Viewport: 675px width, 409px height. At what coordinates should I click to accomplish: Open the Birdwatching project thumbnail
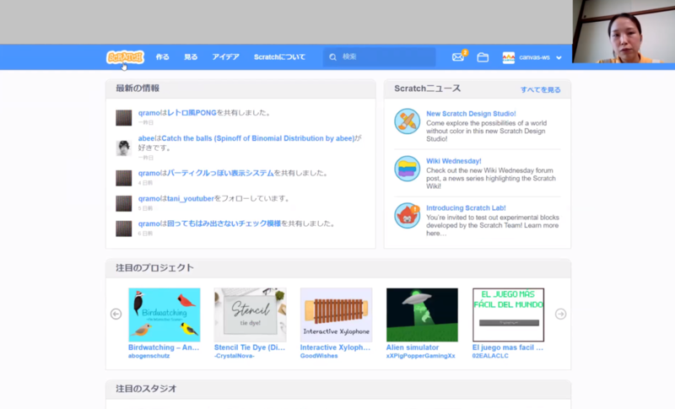[164, 315]
